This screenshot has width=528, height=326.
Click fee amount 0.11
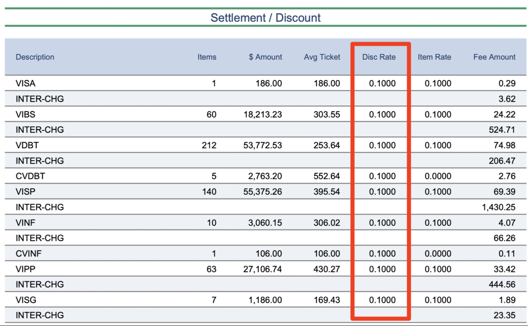pos(507,254)
